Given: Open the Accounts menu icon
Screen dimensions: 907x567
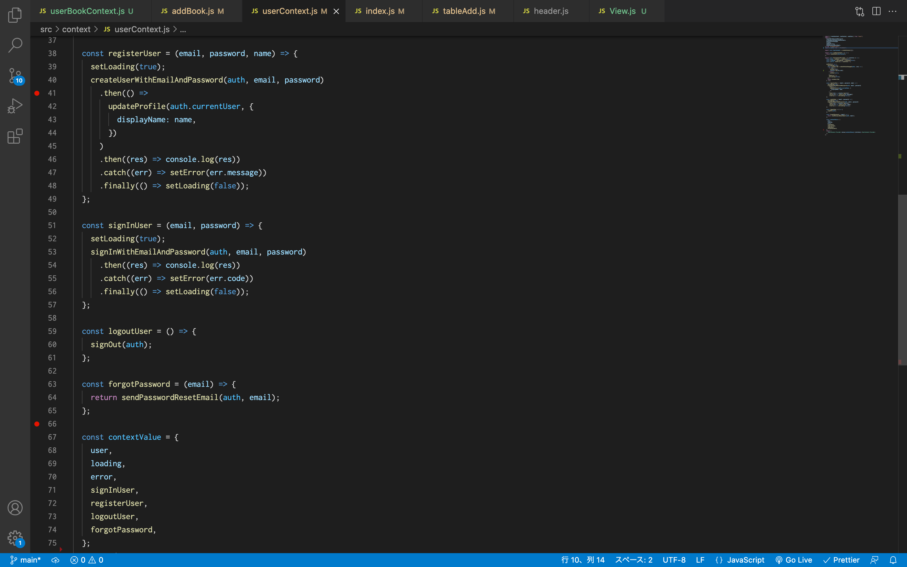Looking at the screenshot, I should pyautogui.click(x=15, y=508).
